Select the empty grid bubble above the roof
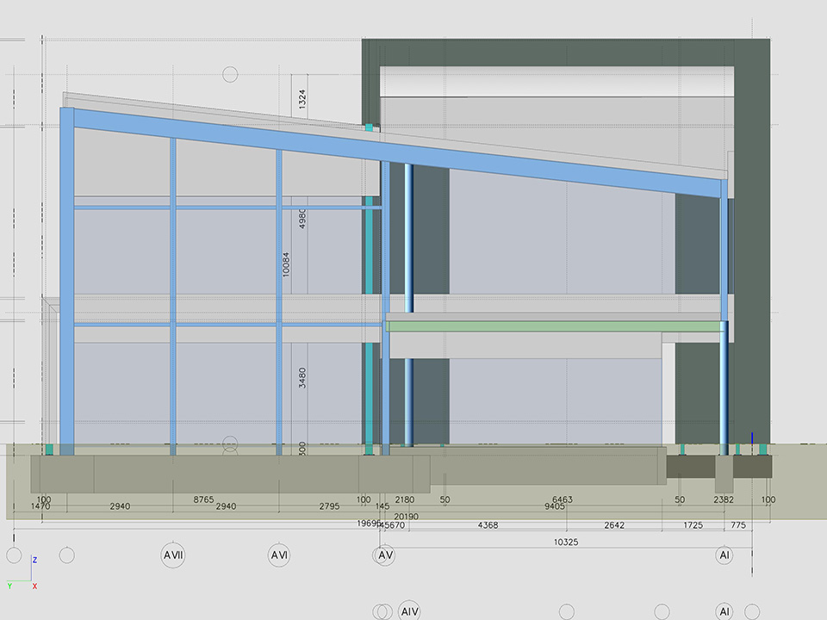Viewport: 827px width, 620px height. pyautogui.click(x=230, y=74)
